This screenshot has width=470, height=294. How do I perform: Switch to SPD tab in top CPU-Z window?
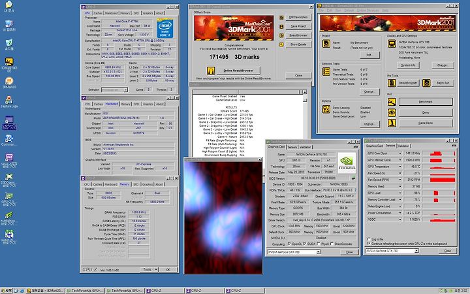pyautogui.click(x=136, y=13)
